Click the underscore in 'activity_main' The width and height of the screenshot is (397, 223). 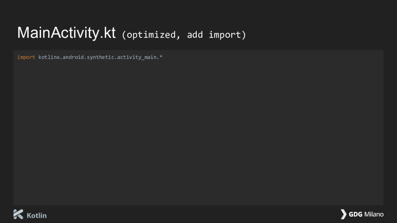click(142, 59)
